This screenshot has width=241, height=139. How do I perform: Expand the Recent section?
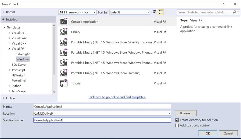click(x=3, y=12)
